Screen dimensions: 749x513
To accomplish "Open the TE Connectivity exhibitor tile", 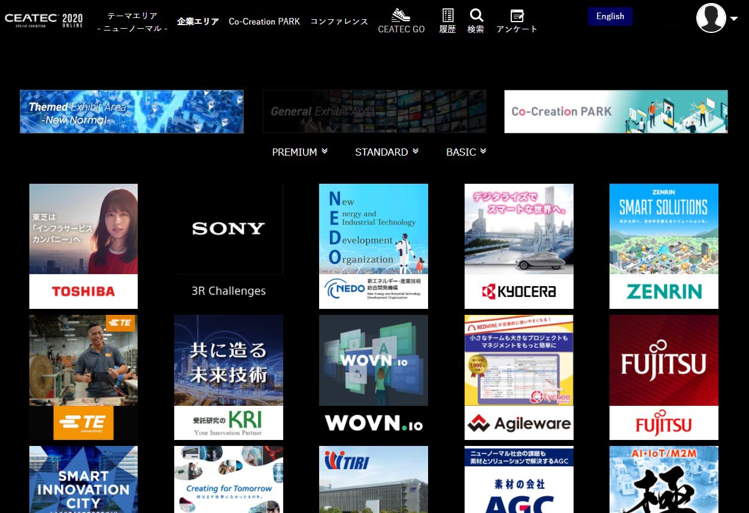I will pyautogui.click(x=83, y=377).
